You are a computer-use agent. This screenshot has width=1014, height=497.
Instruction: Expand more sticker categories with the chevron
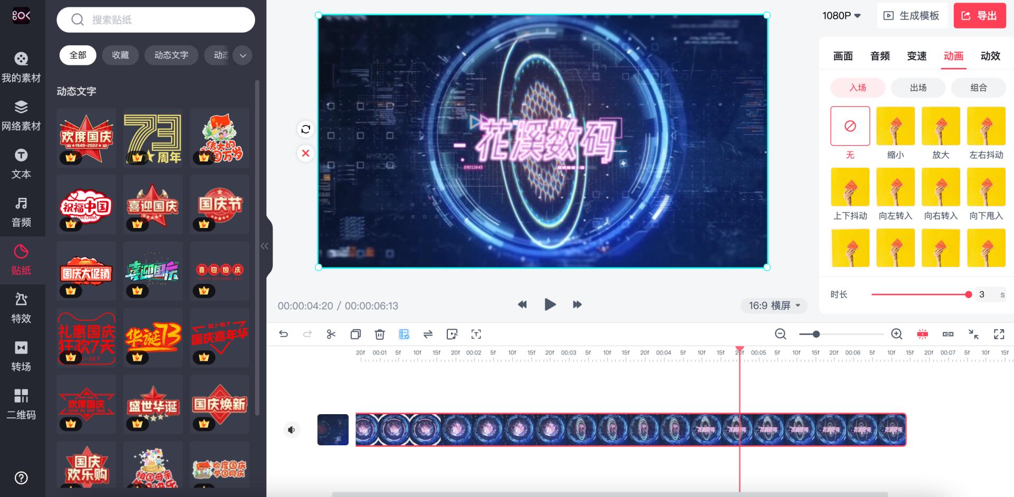[242, 55]
